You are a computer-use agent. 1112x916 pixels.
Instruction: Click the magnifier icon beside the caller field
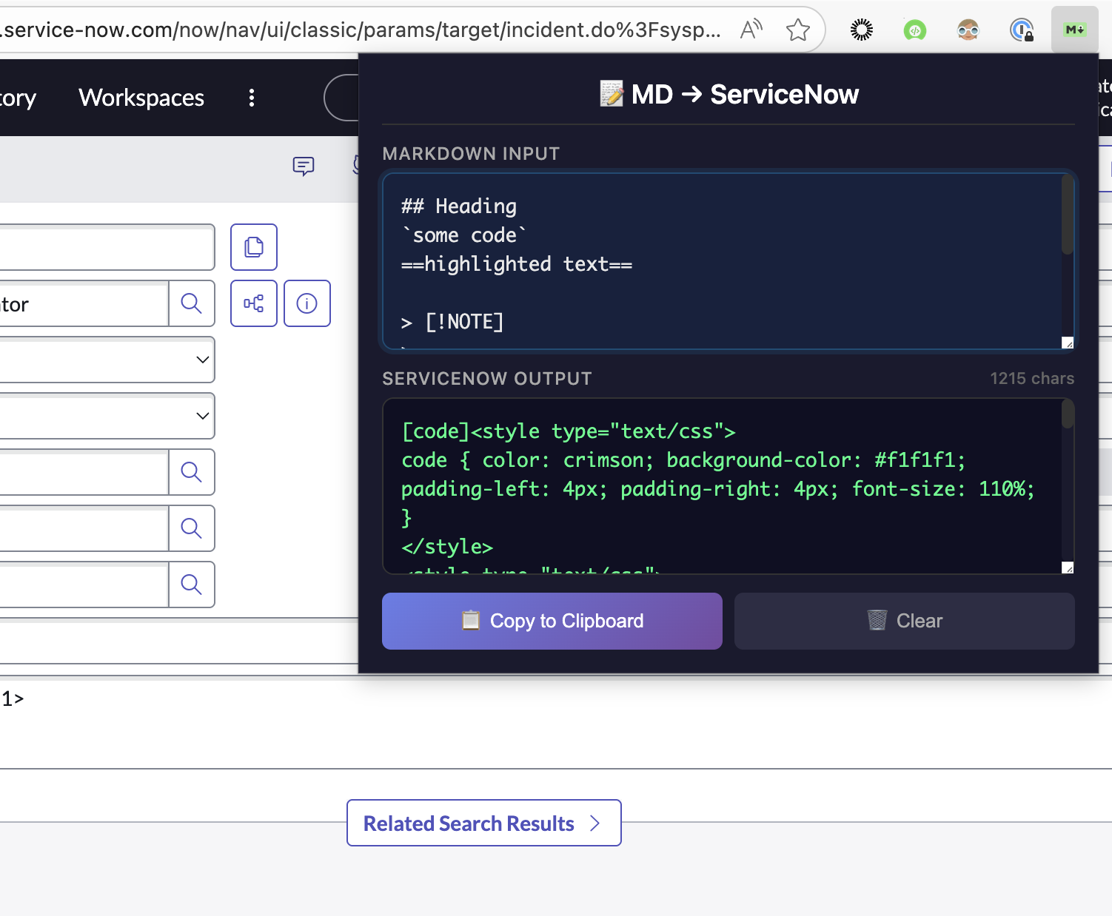point(192,303)
